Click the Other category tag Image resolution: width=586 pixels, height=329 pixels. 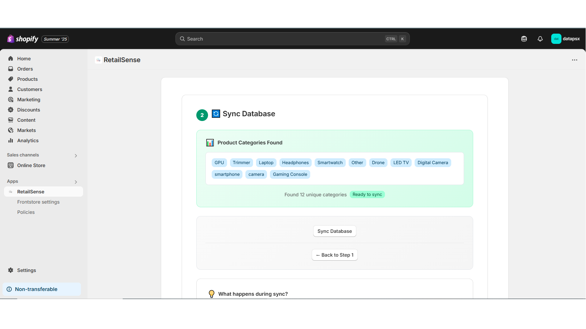(x=357, y=163)
